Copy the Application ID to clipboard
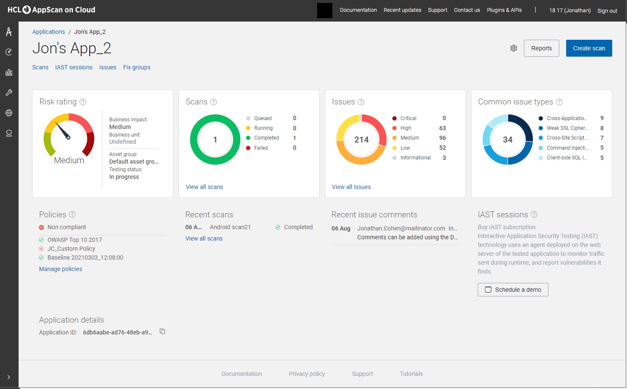The width and height of the screenshot is (627, 389). 162,331
